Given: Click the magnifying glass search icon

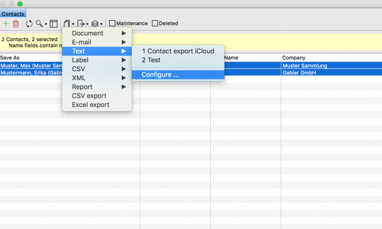Looking at the screenshot, I should pos(39,23).
